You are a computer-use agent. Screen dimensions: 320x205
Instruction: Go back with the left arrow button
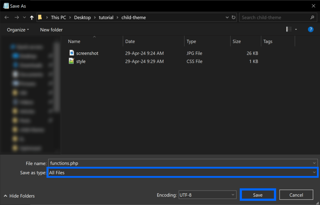coord(7,17)
